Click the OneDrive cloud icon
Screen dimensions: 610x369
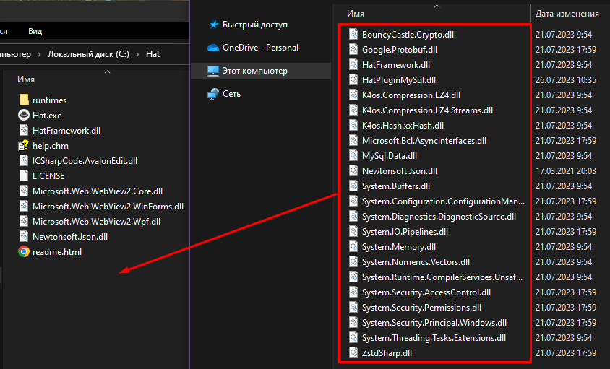[213, 48]
